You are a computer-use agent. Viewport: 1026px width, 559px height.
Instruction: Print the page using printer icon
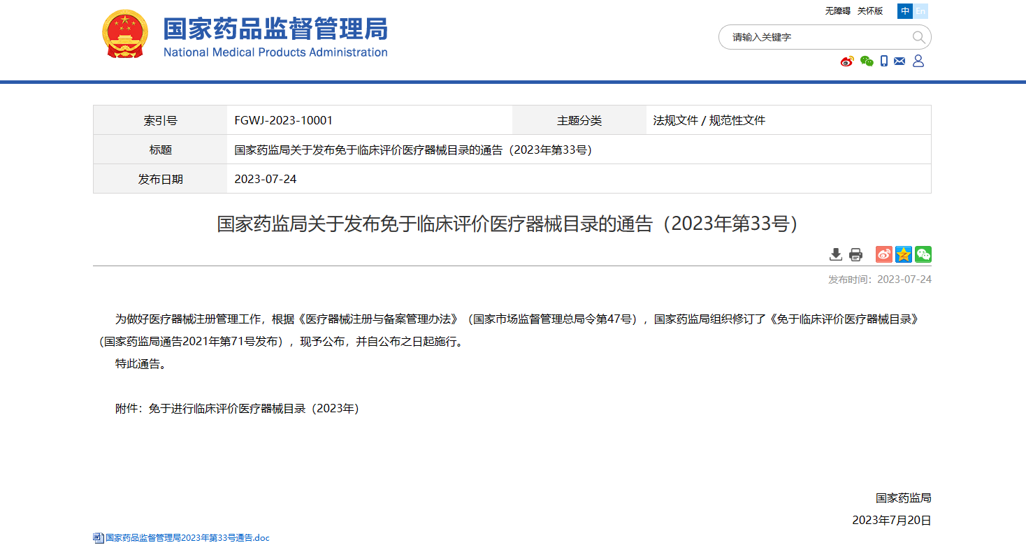point(855,254)
